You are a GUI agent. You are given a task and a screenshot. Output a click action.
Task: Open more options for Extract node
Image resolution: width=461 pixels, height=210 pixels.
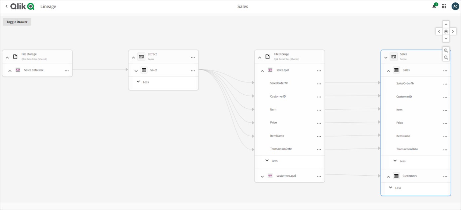[x=193, y=57]
